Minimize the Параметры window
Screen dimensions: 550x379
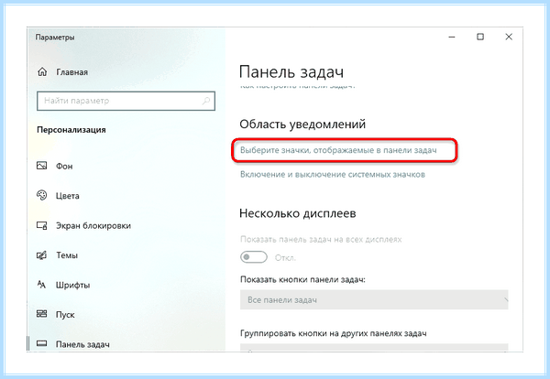pyautogui.click(x=452, y=37)
